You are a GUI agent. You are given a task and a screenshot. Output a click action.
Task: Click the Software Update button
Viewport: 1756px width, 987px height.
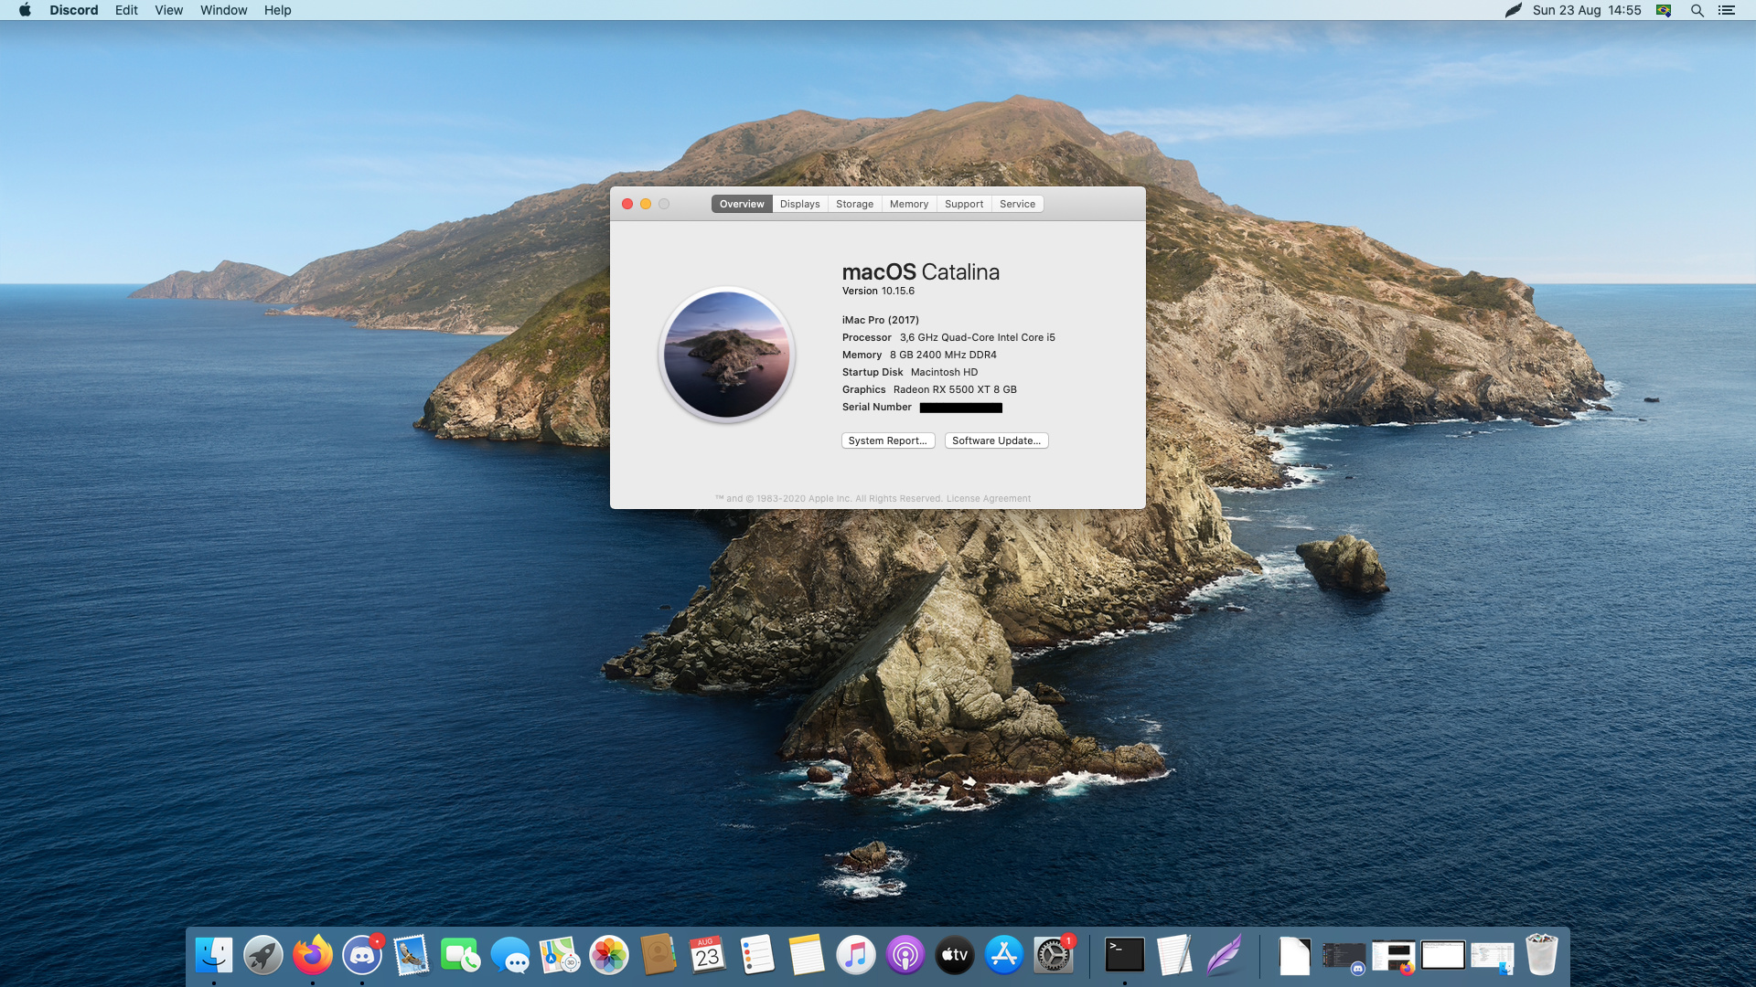[x=996, y=440]
